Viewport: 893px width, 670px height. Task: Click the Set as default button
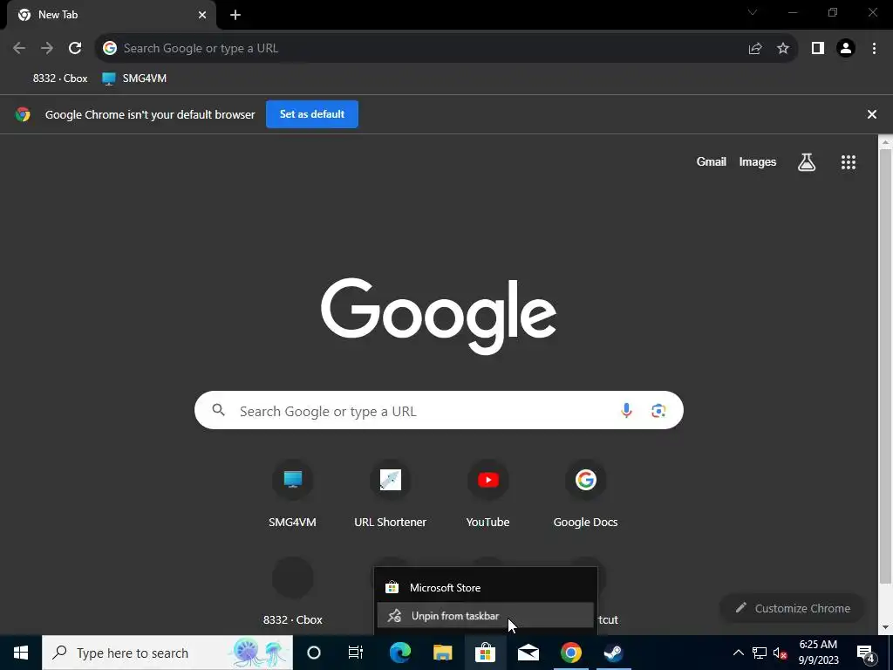(312, 114)
